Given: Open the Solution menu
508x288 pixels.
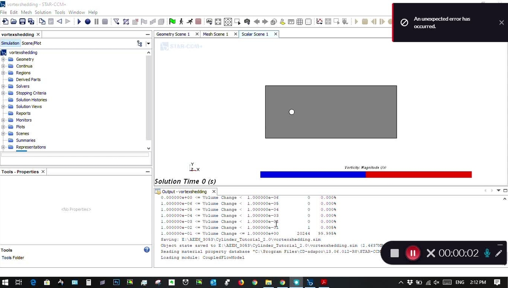Looking at the screenshot, I should pos(43,12).
